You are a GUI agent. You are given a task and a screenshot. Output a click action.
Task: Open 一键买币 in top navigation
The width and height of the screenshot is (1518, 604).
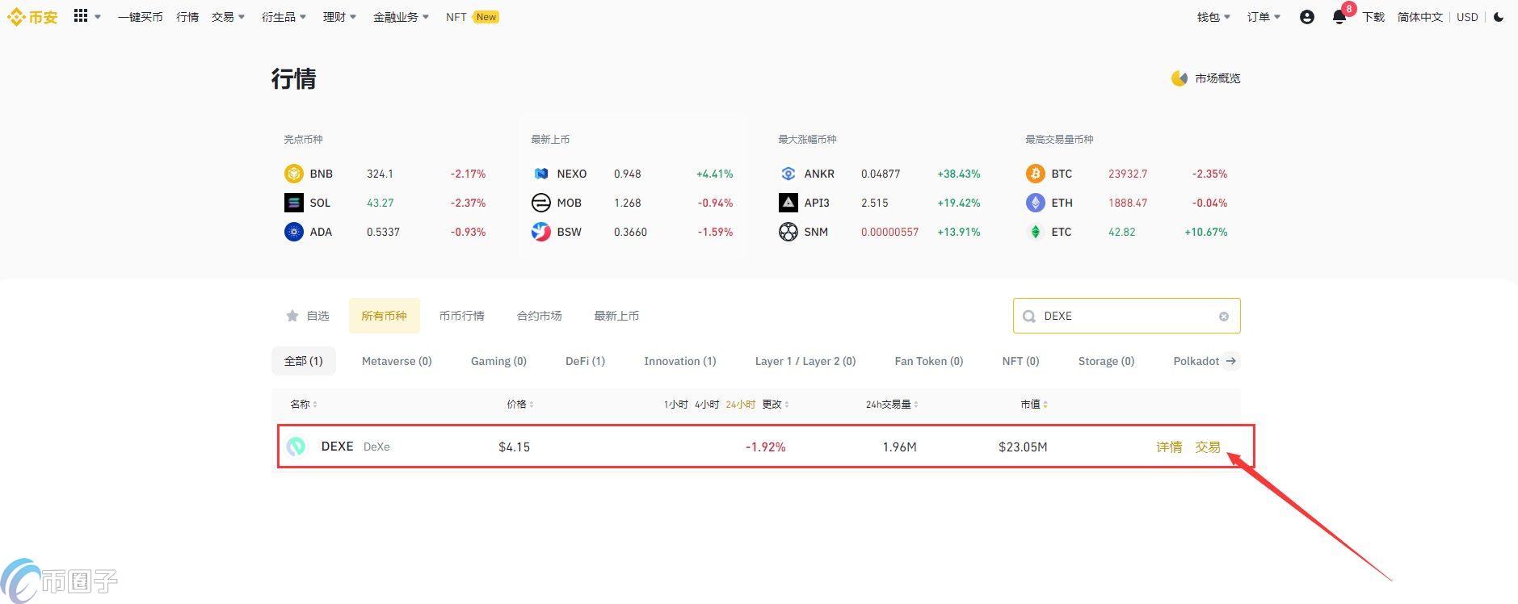(140, 17)
